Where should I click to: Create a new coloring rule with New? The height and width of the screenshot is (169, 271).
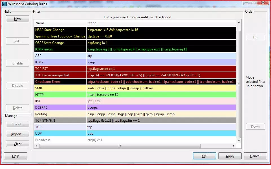[17, 19]
